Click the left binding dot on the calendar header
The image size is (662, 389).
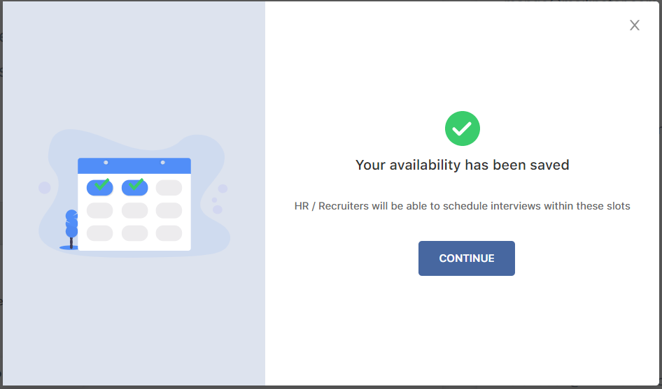click(x=106, y=162)
